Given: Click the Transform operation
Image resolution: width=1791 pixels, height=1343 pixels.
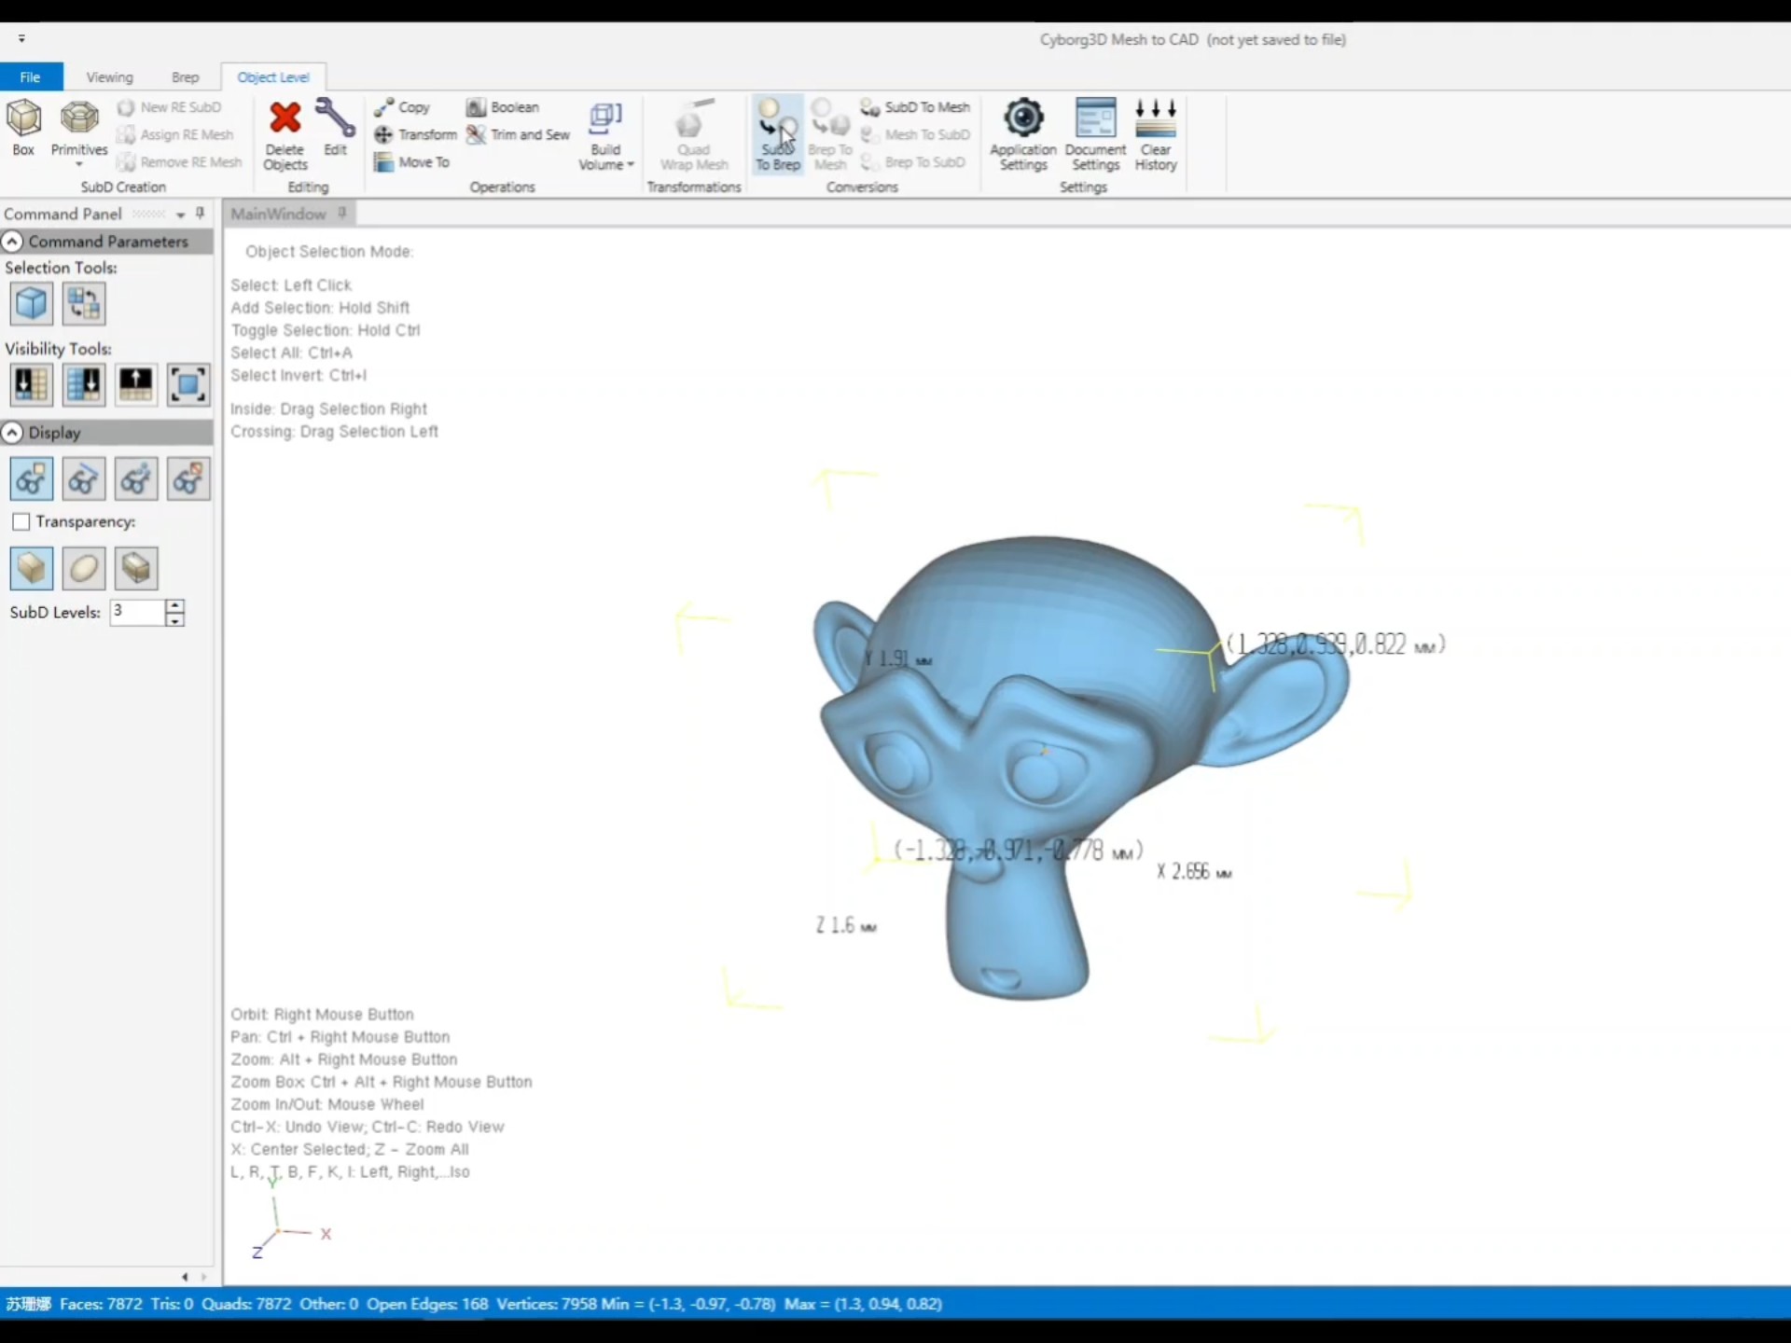Looking at the screenshot, I should (x=416, y=134).
